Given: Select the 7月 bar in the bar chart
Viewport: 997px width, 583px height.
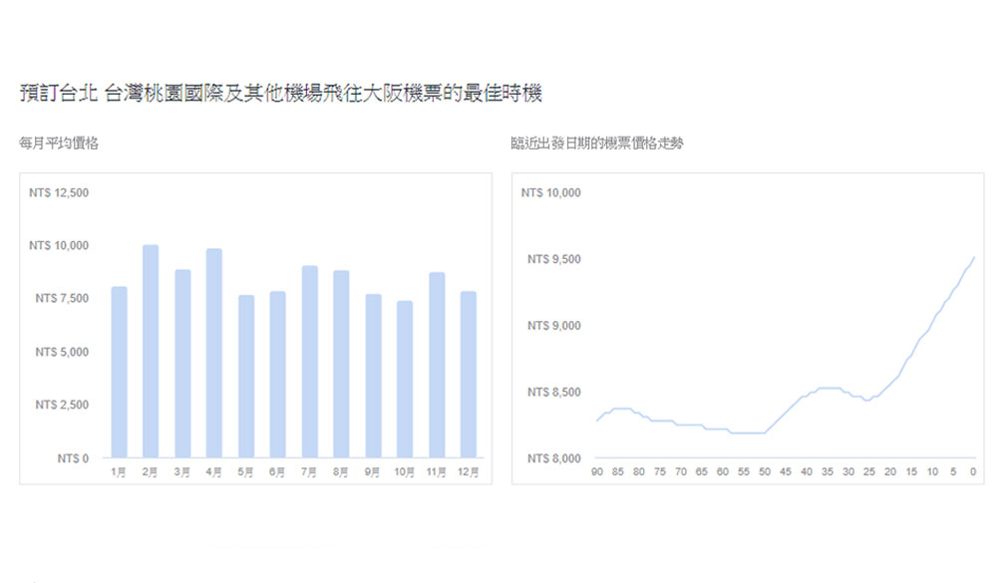Looking at the screenshot, I should tap(310, 362).
